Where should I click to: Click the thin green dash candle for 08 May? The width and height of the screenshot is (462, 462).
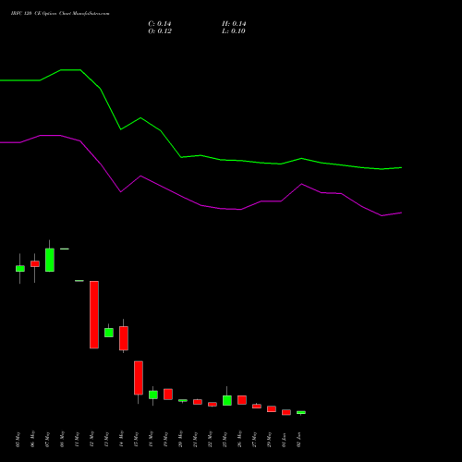click(x=65, y=249)
